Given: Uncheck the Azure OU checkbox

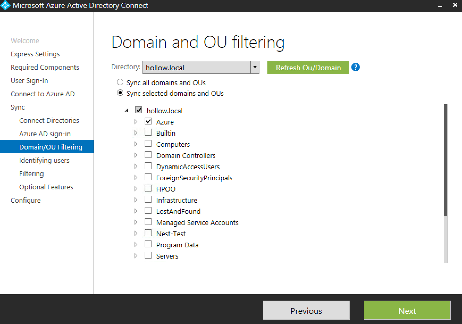Looking at the screenshot, I should click(x=148, y=122).
